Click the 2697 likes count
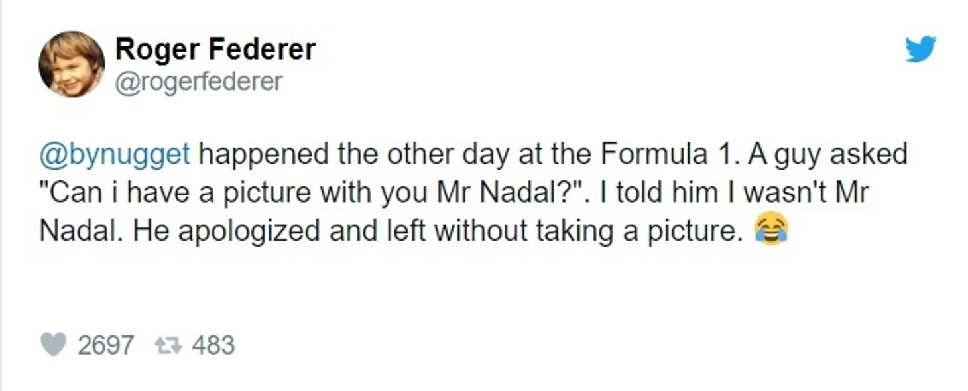Image resolution: width=968 pixels, height=391 pixels. click(x=106, y=345)
